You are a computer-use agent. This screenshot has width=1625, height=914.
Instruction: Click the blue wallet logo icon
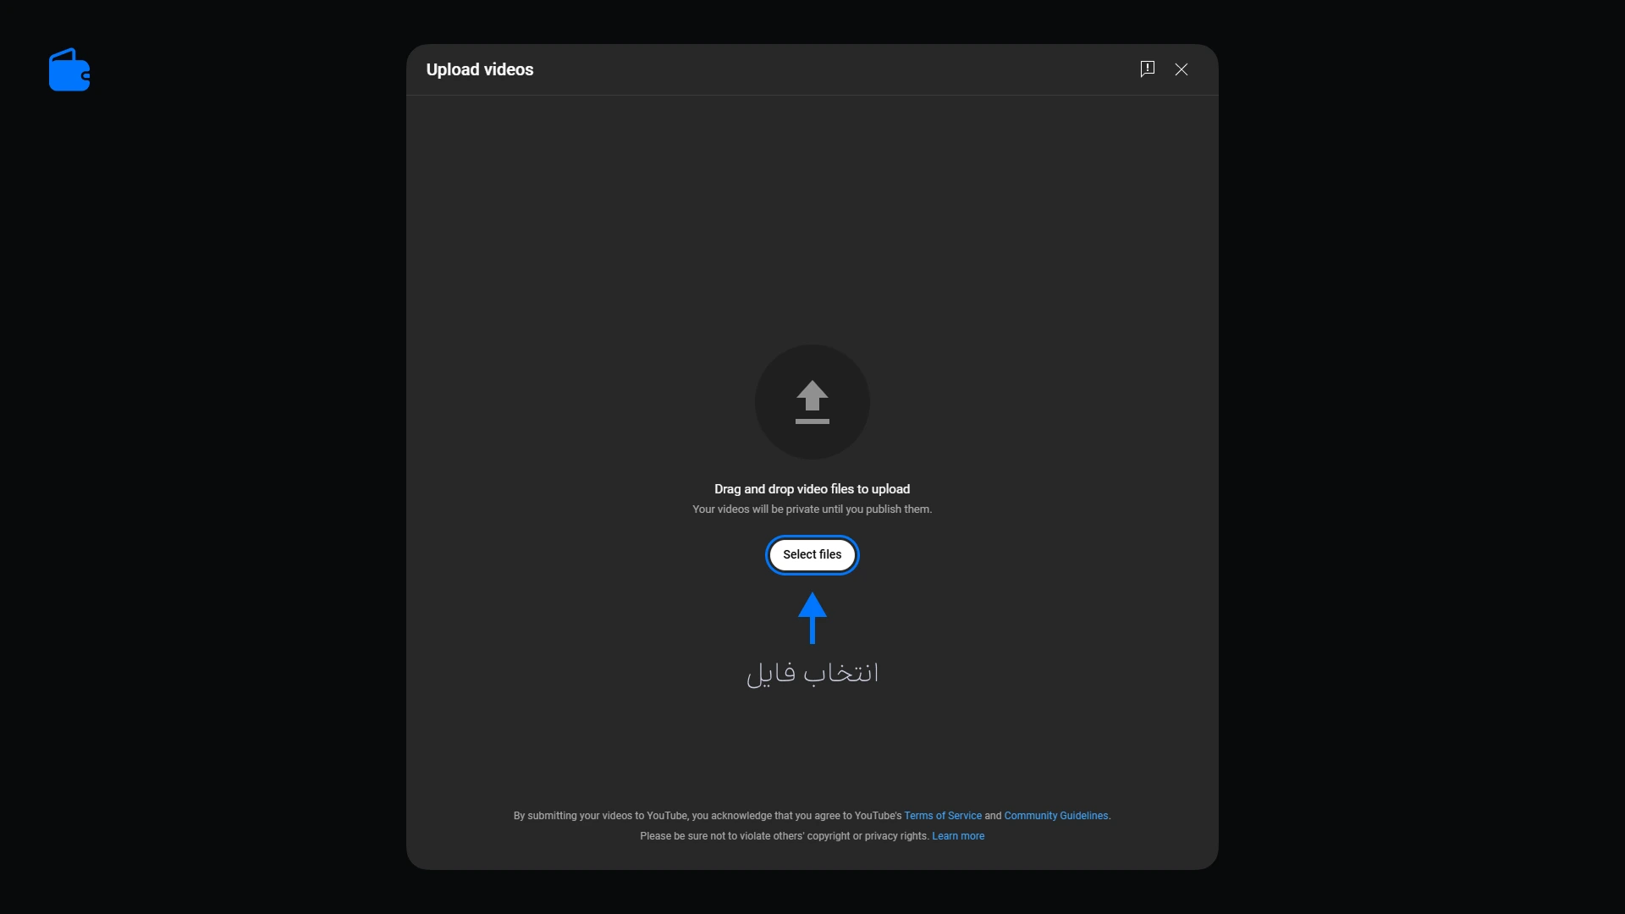(x=69, y=69)
